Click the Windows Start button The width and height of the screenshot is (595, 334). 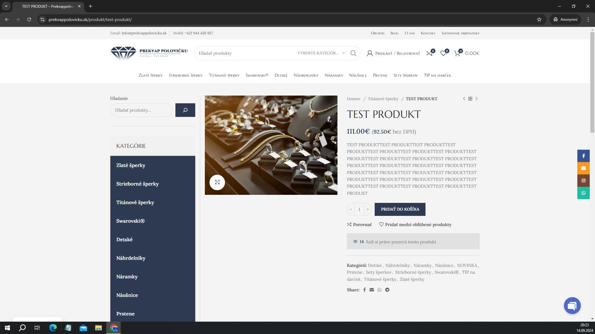(7, 328)
